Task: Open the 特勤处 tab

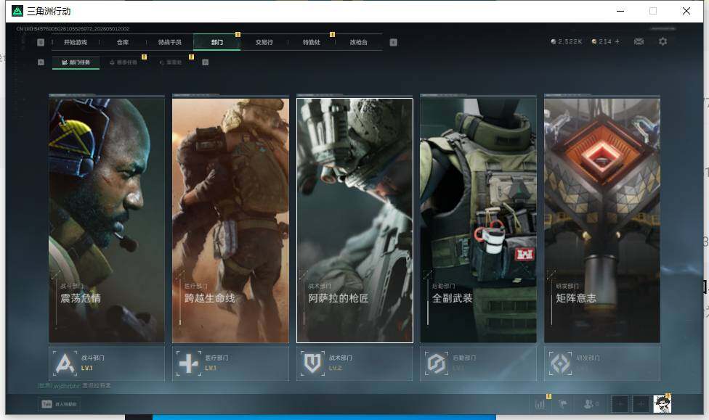Action: pyautogui.click(x=311, y=43)
